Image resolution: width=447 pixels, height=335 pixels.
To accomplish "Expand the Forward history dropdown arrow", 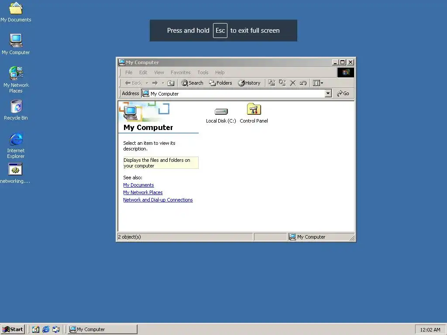I will click(163, 83).
